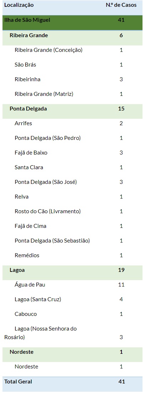145x396 pixels.
Task: Select the Lagoa (Santa Cruz) row
Action: point(73,299)
